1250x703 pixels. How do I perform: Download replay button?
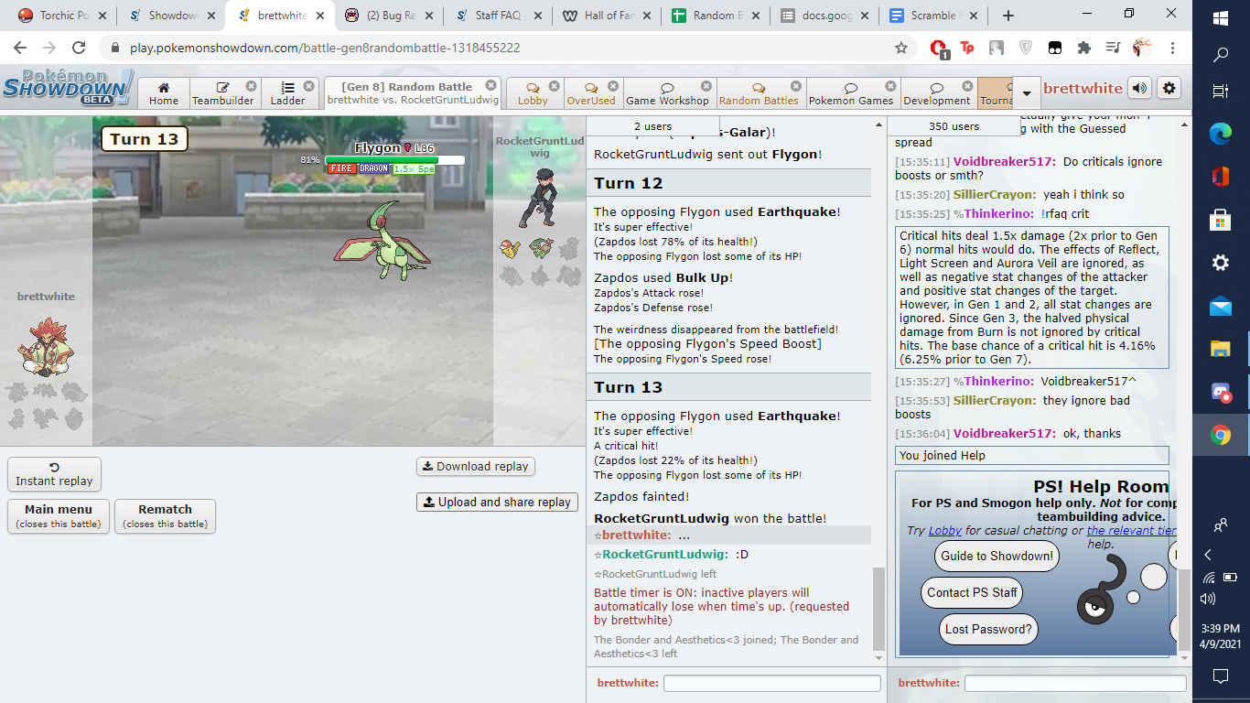click(x=476, y=466)
